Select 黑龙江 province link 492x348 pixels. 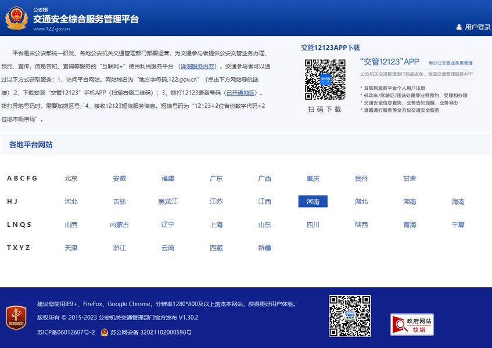pyautogui.click(x=168, y=201)
